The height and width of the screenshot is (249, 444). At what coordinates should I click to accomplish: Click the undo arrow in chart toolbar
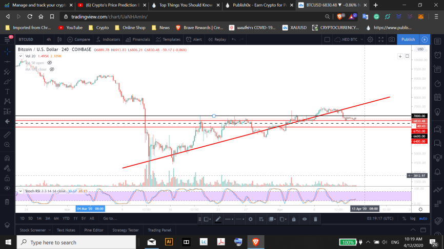[234, 39]
